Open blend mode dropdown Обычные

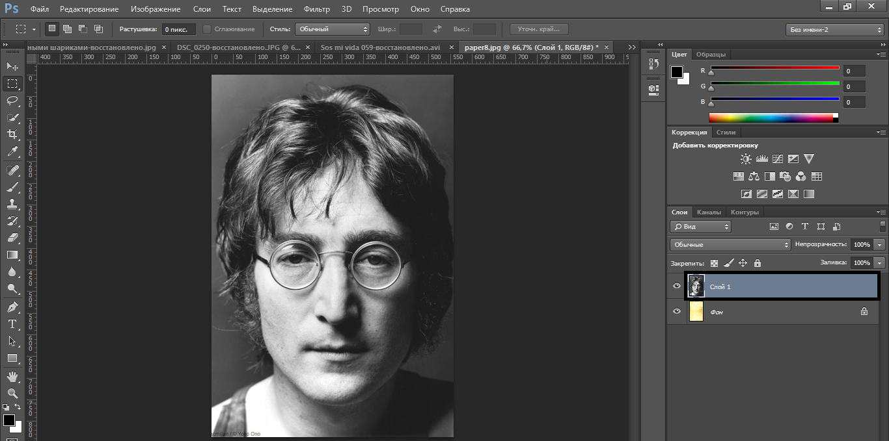pyautogui.click(x=730, y=245)
